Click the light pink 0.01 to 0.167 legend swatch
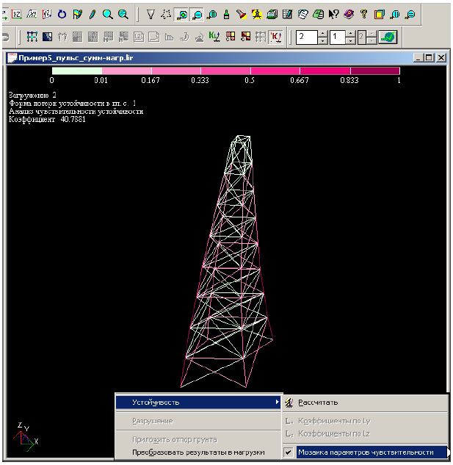 point(127,71)
